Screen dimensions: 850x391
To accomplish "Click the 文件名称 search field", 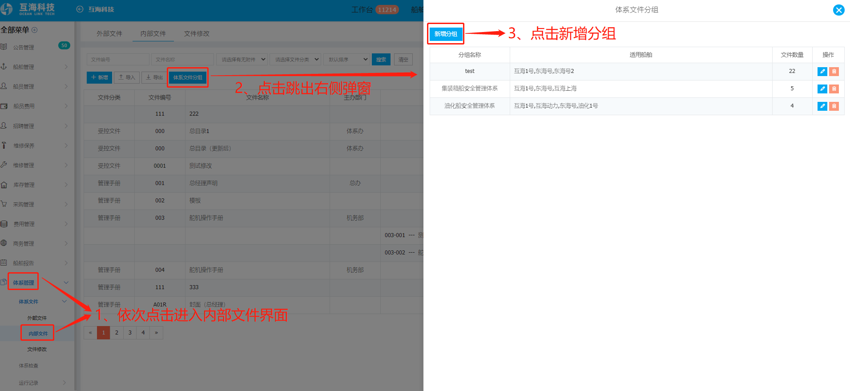I will tap(182, 60).
